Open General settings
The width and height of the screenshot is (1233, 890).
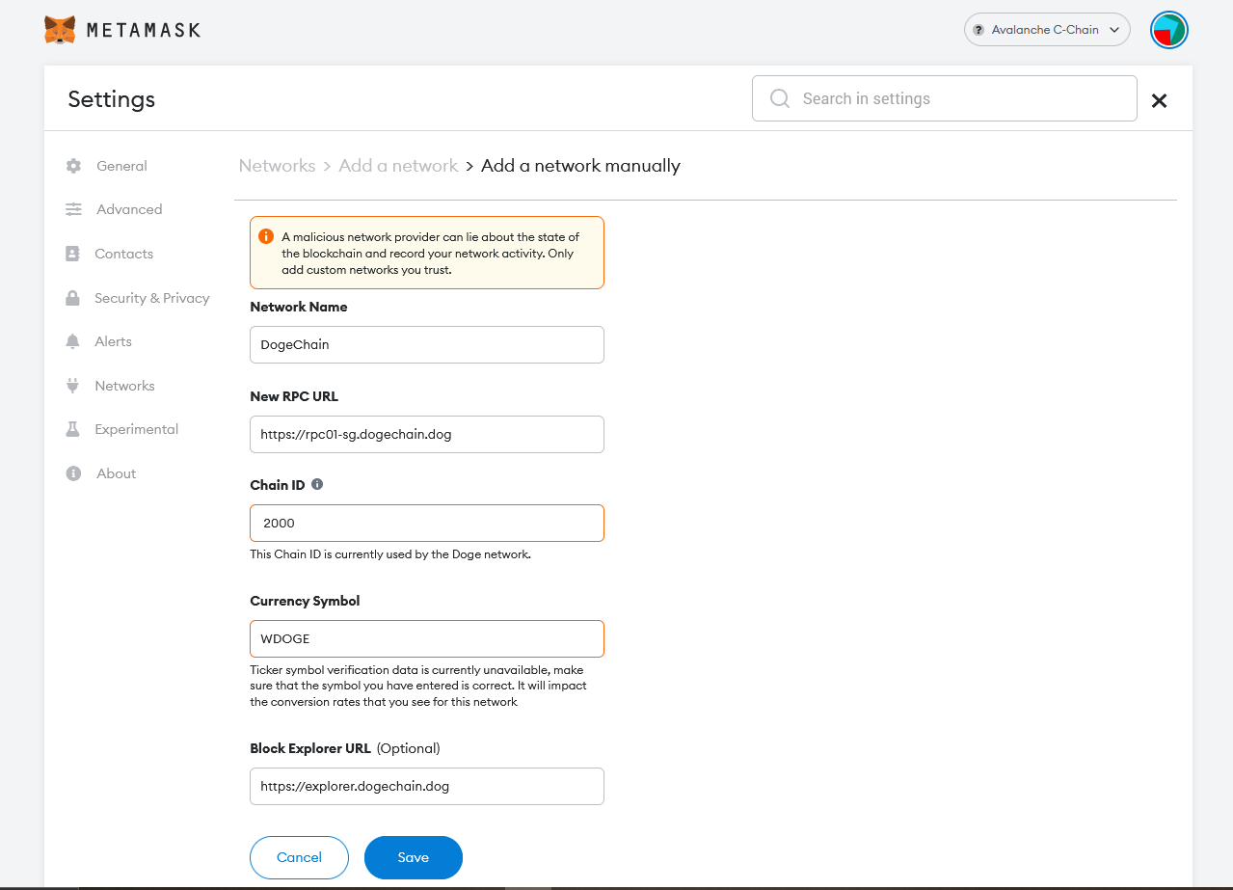[x=121, y=166]
